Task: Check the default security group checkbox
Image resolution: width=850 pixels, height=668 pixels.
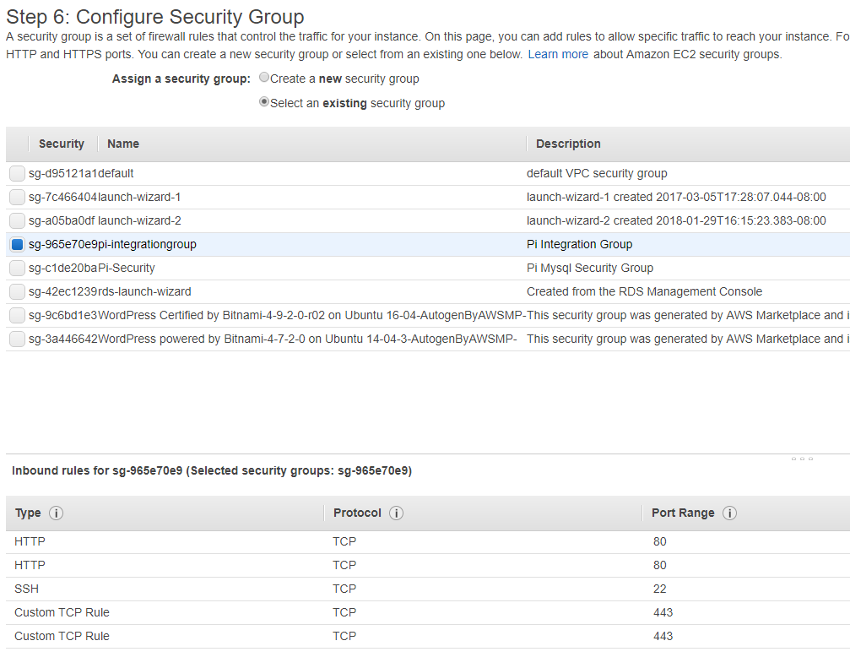Action: click(18, 173)
